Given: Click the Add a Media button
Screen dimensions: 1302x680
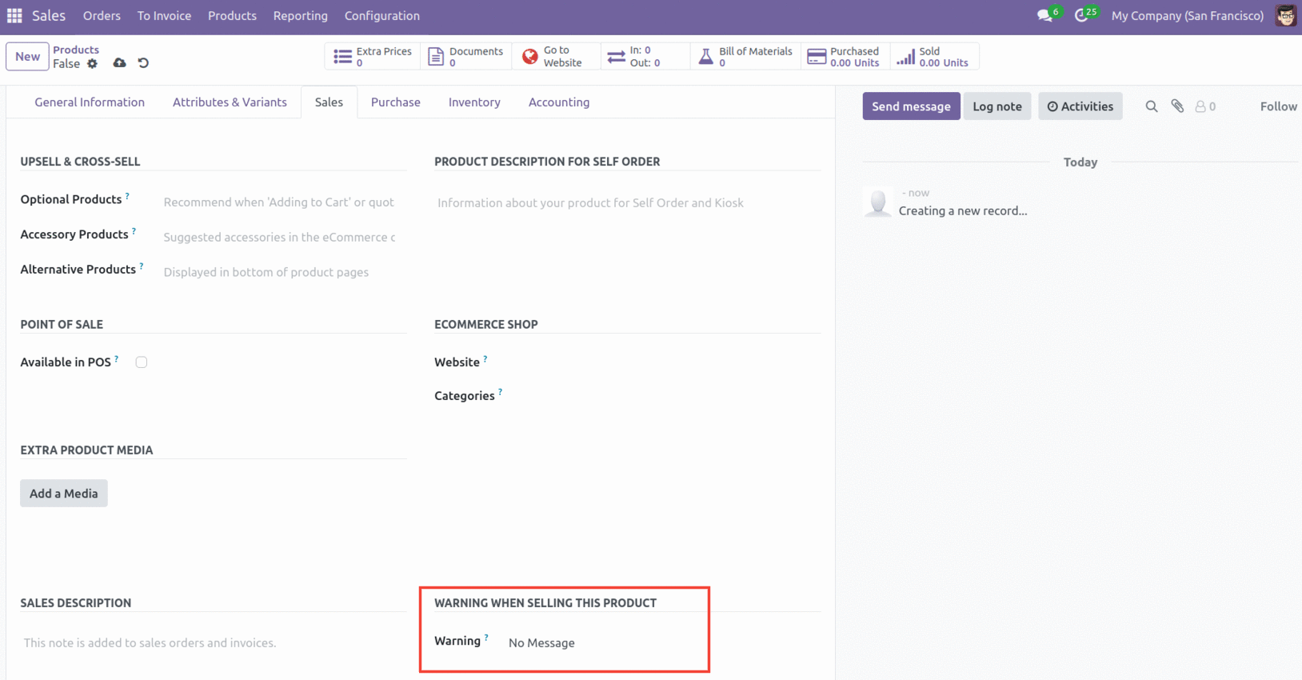Looking at the screenshot, I should [x=64, y=494].
